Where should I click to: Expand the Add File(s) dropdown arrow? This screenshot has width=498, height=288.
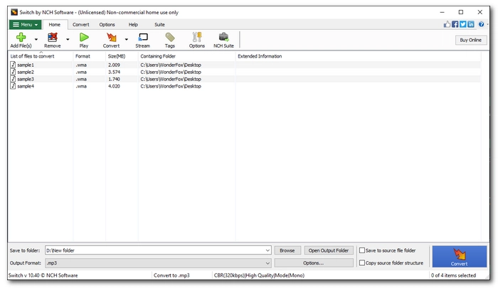pos(36,39)
